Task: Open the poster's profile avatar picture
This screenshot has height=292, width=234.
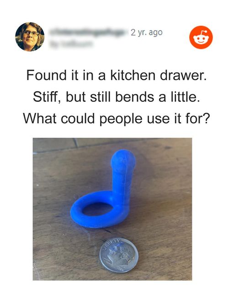Action: 30,36
